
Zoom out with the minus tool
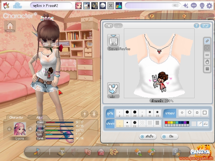pos(207,55)
